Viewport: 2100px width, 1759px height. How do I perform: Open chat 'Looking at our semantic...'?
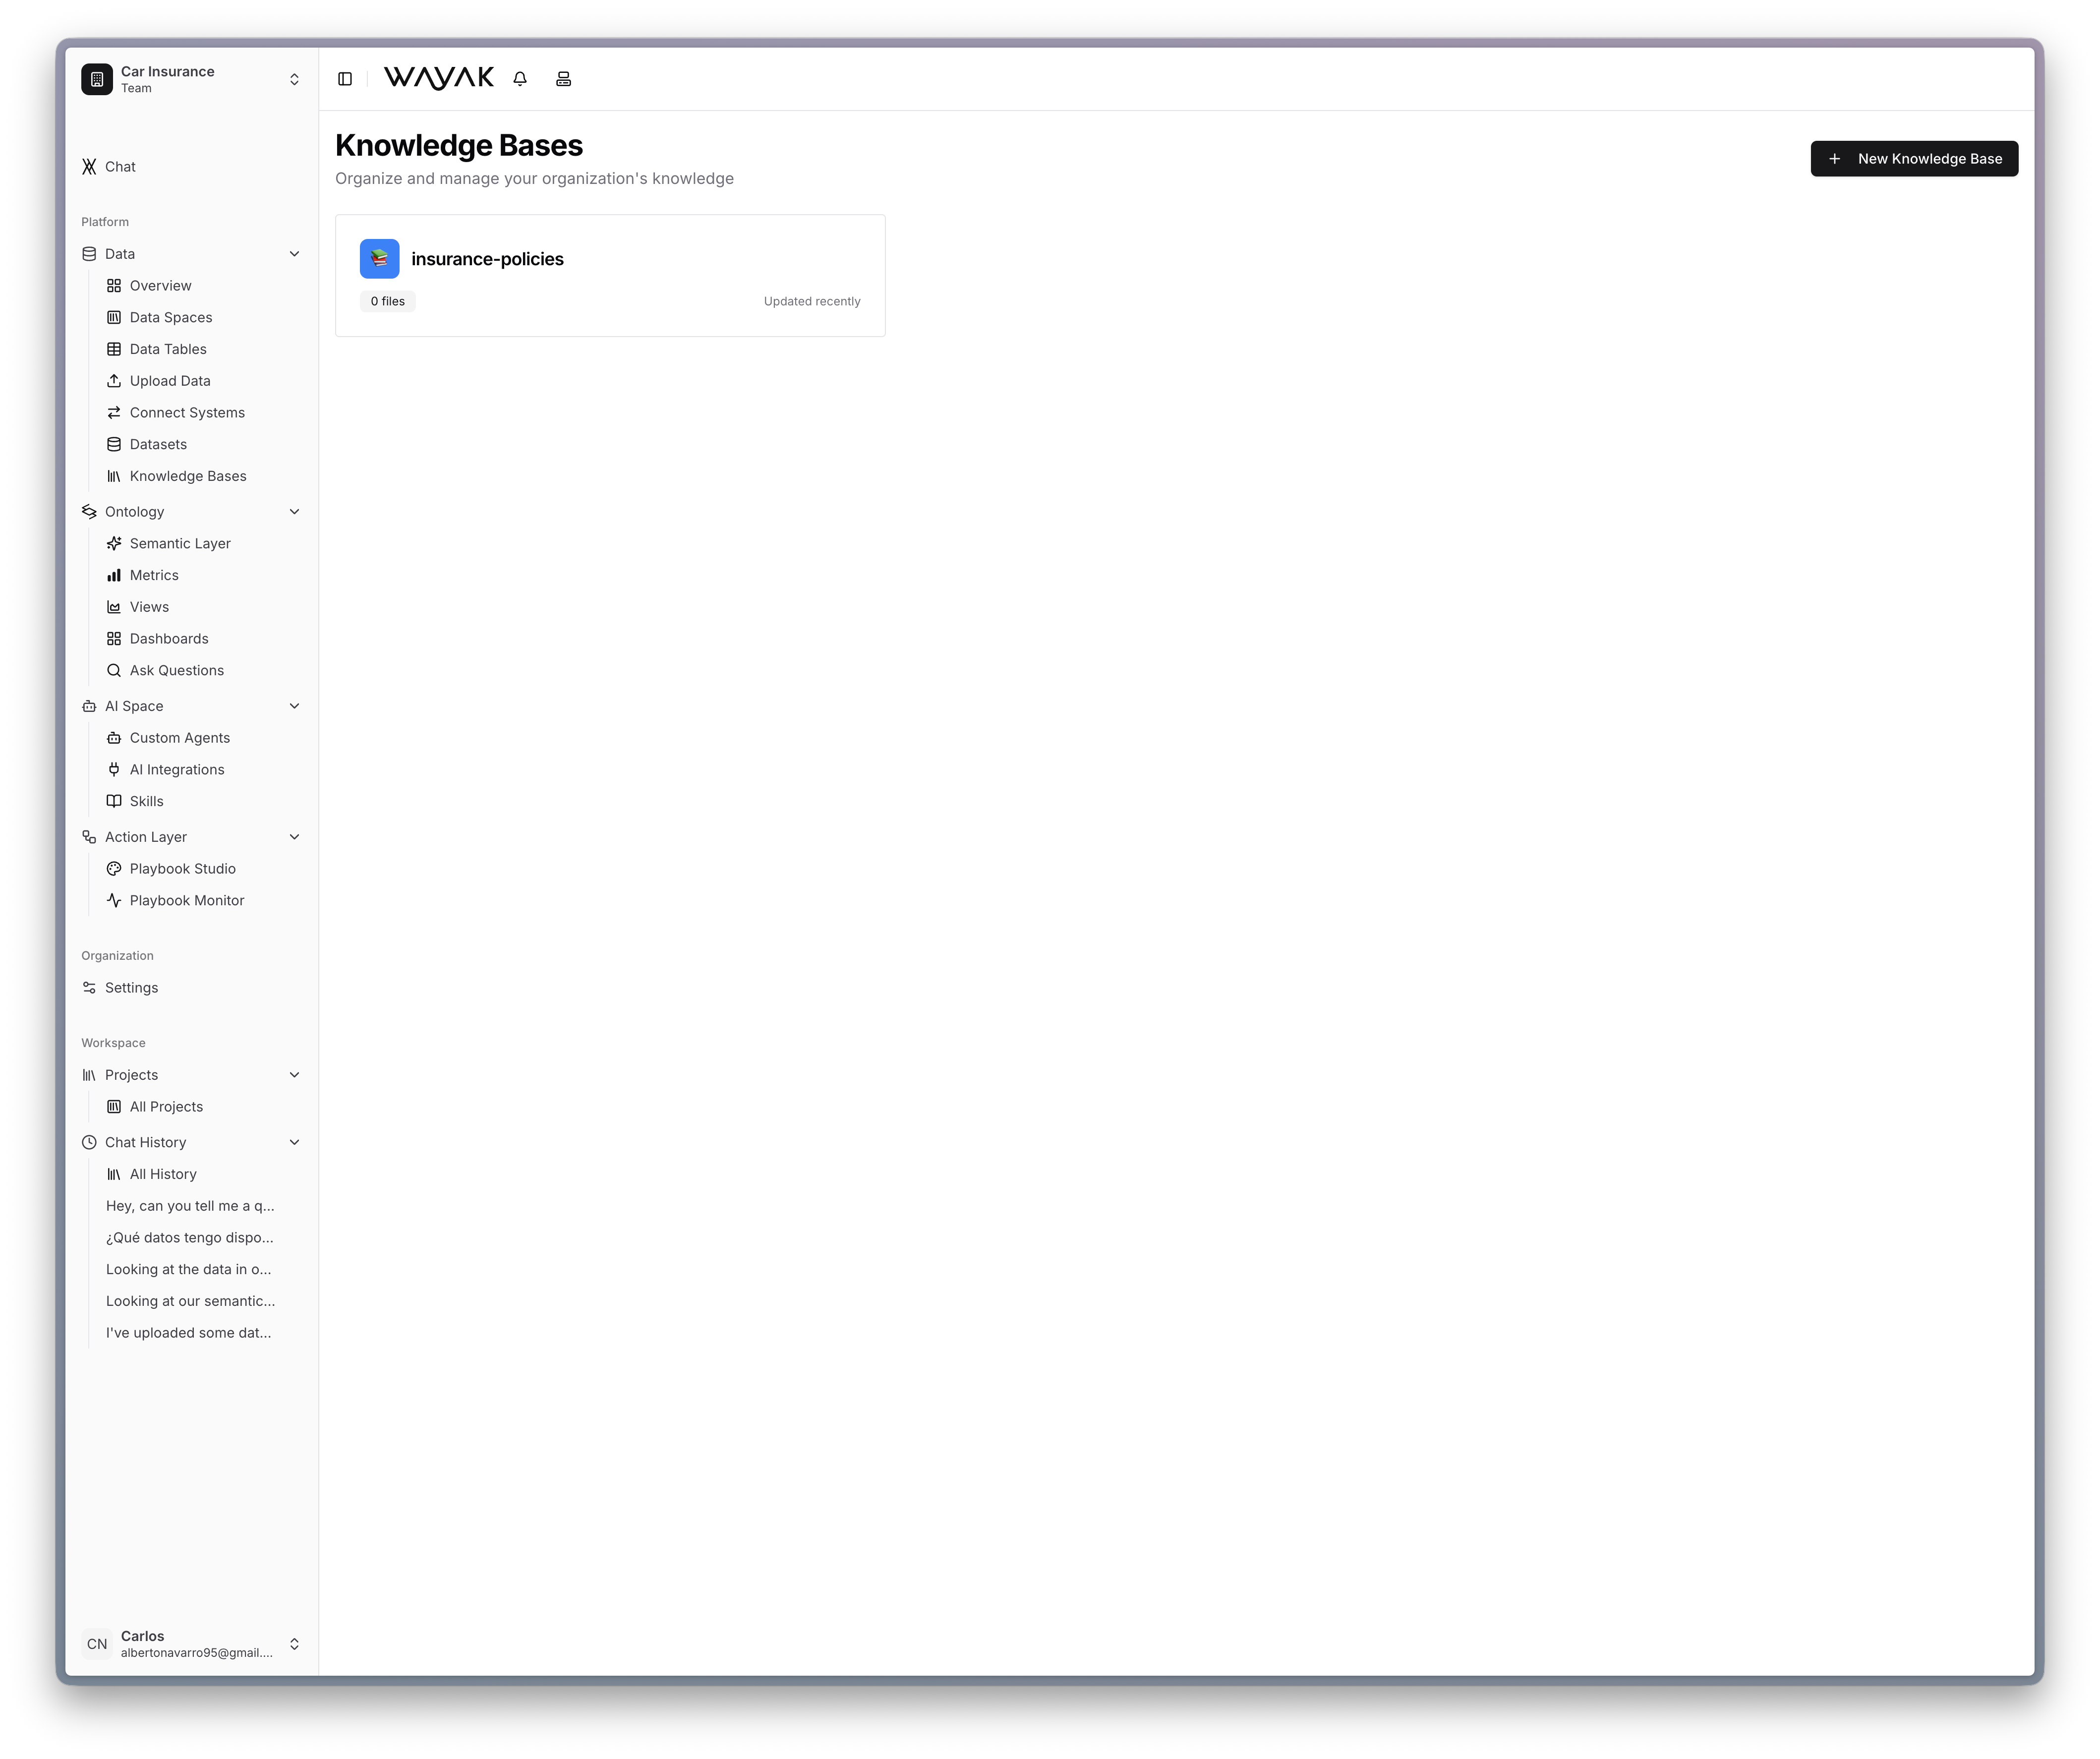click(x=191, y=1302)
